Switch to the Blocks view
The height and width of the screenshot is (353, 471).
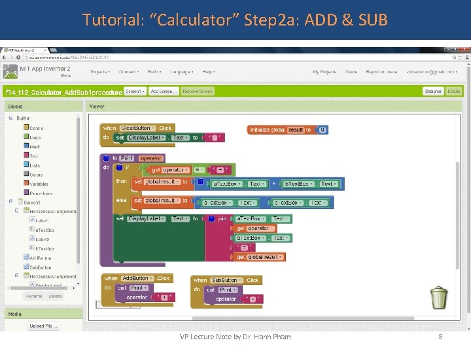click(x=453, y=92)
